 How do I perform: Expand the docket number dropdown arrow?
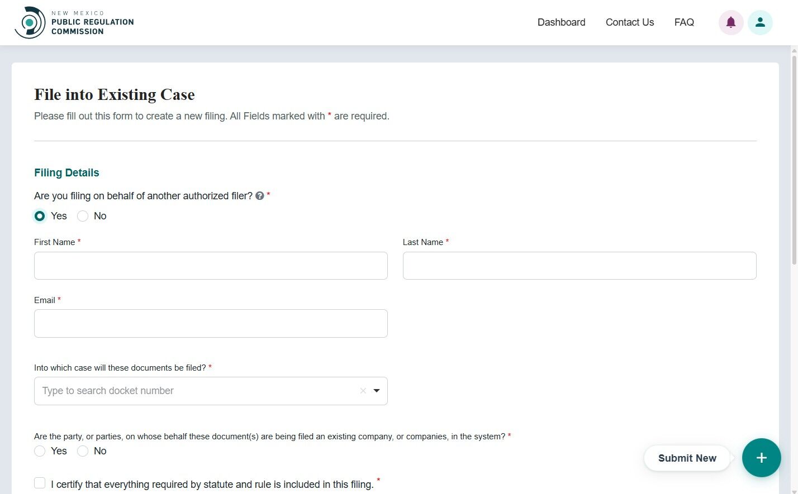pyautogui.click(x=377, y=391)
